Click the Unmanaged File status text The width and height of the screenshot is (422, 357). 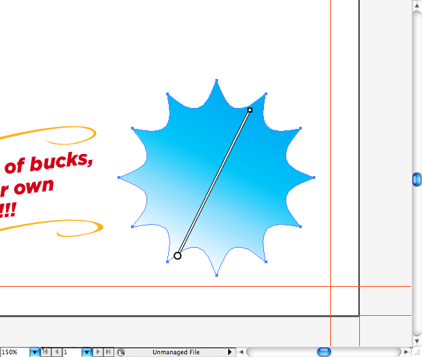tap(176, 352)
